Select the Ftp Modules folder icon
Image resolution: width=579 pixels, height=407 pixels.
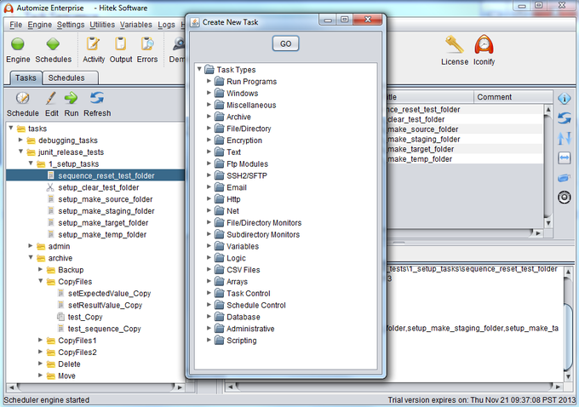(x=220, y=163)
